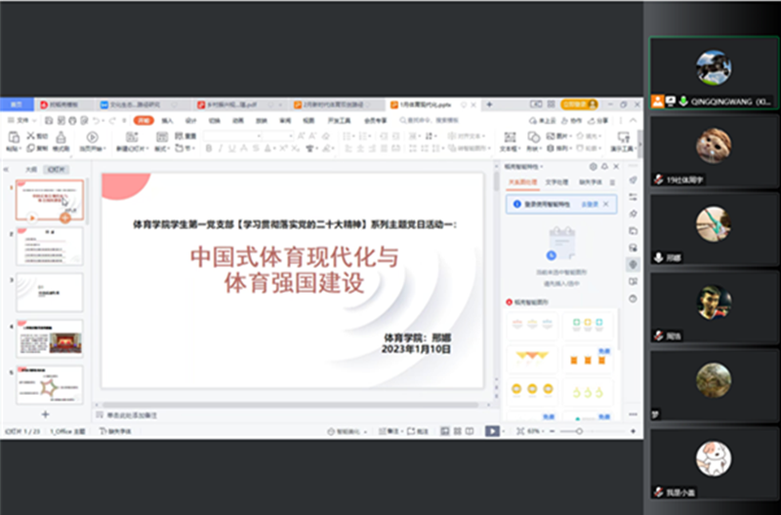Toggle microphone for participant QINGQINGWANG
Image resolution: width=781 pixels, height=515 pixels.
[684, 101]
